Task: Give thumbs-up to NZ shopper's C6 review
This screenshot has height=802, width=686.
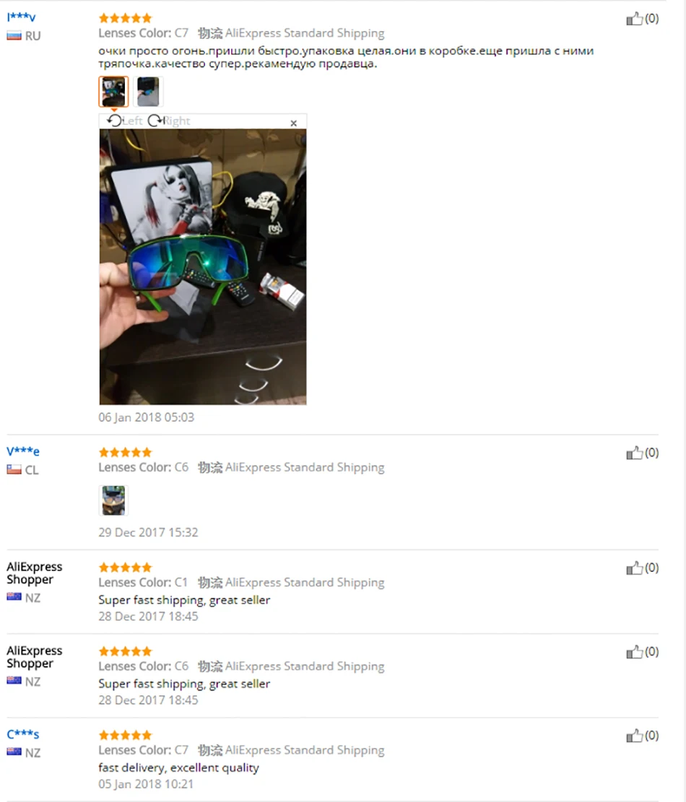Action: (x=634, y=652)
